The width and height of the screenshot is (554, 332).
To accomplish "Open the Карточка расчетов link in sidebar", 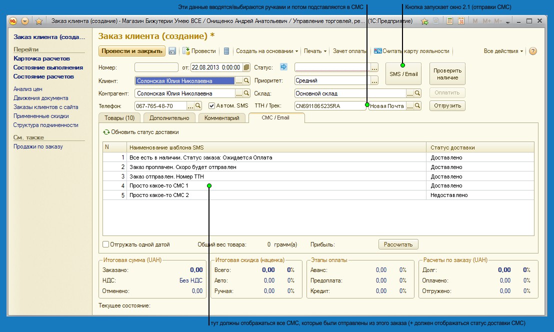I will [41, 58].
